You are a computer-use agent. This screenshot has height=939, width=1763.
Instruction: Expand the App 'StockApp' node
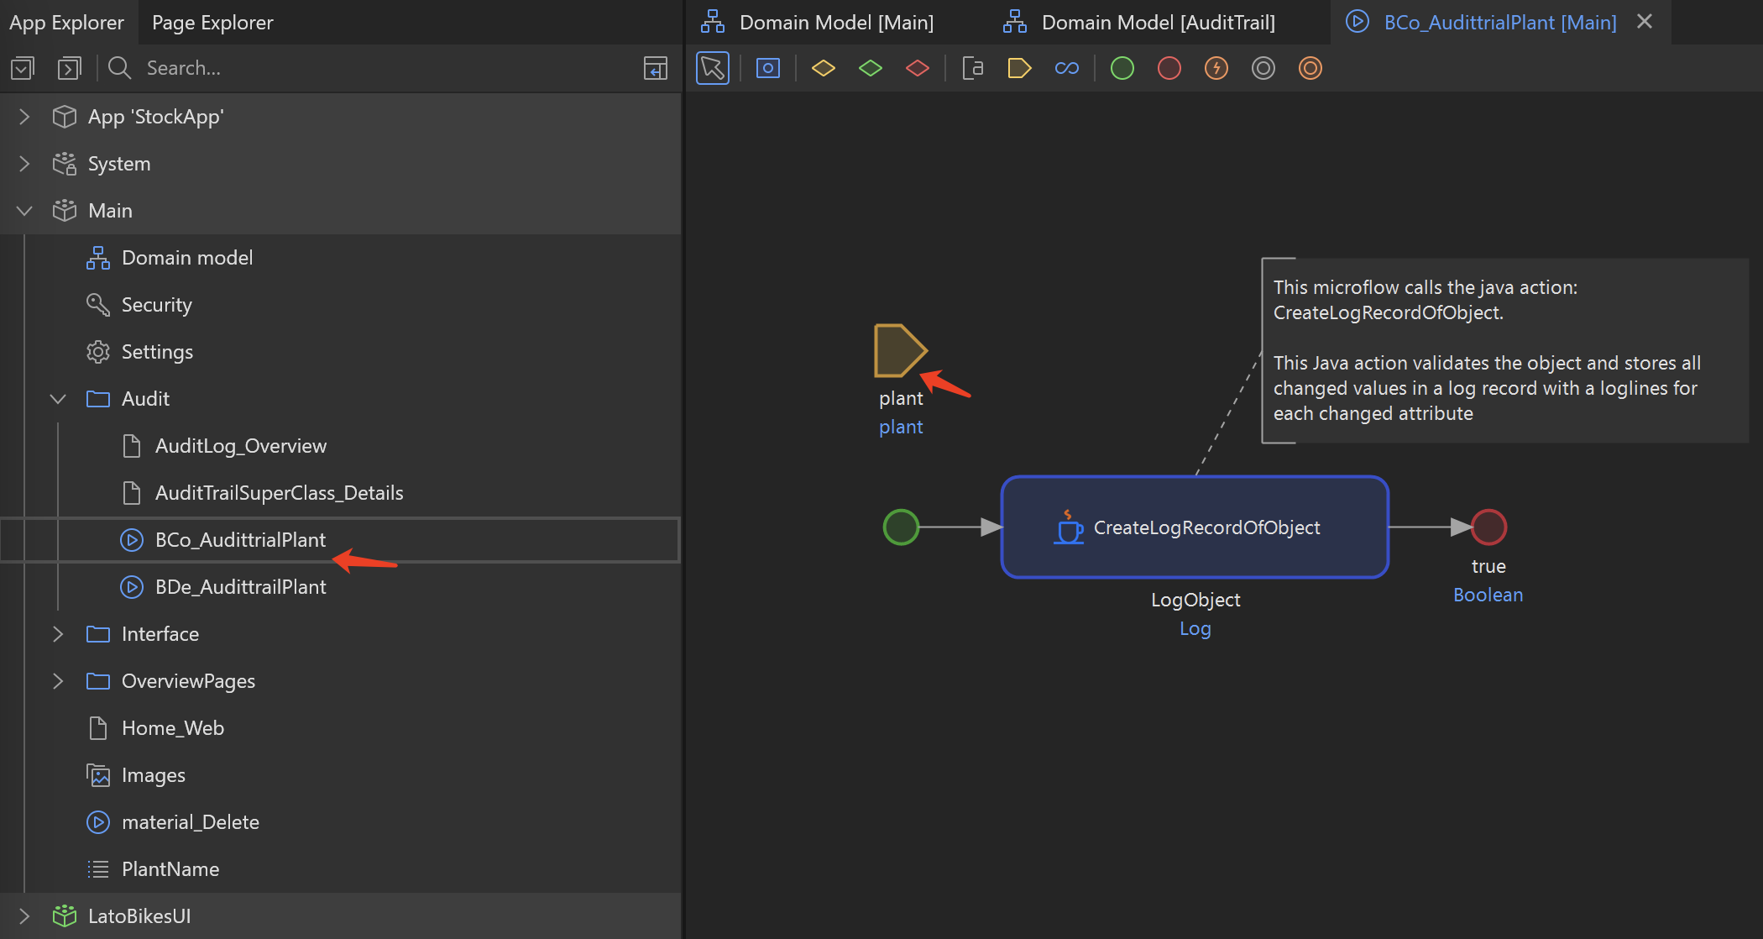24,117
